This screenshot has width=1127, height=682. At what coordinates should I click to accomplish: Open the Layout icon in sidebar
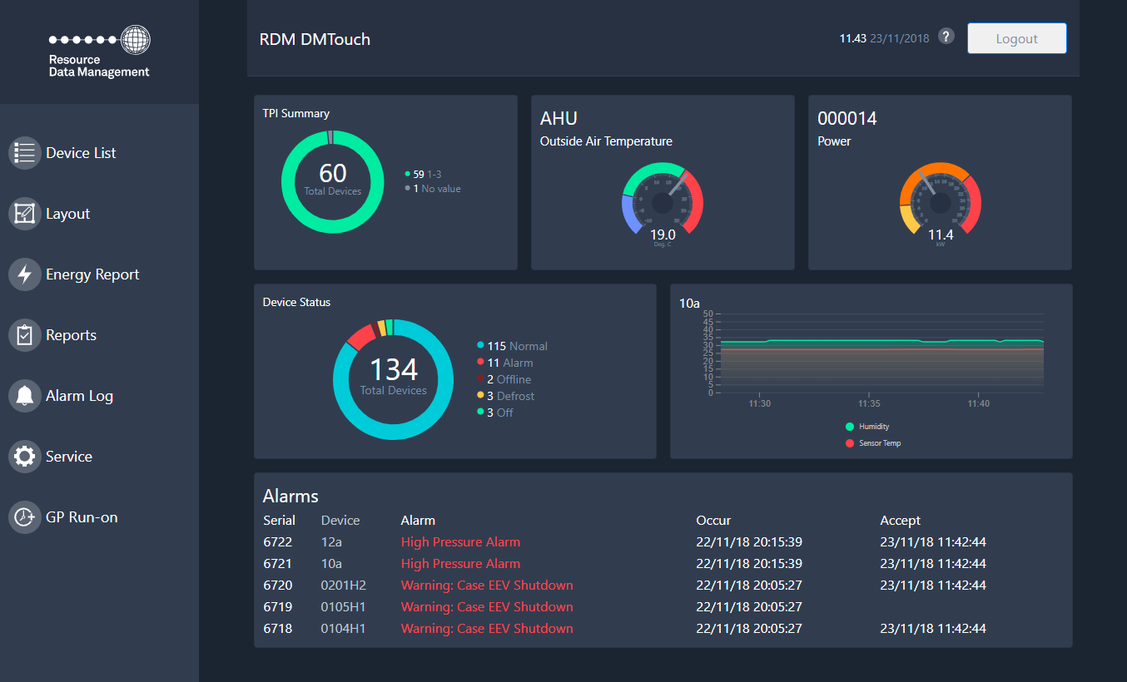[25, 214]
